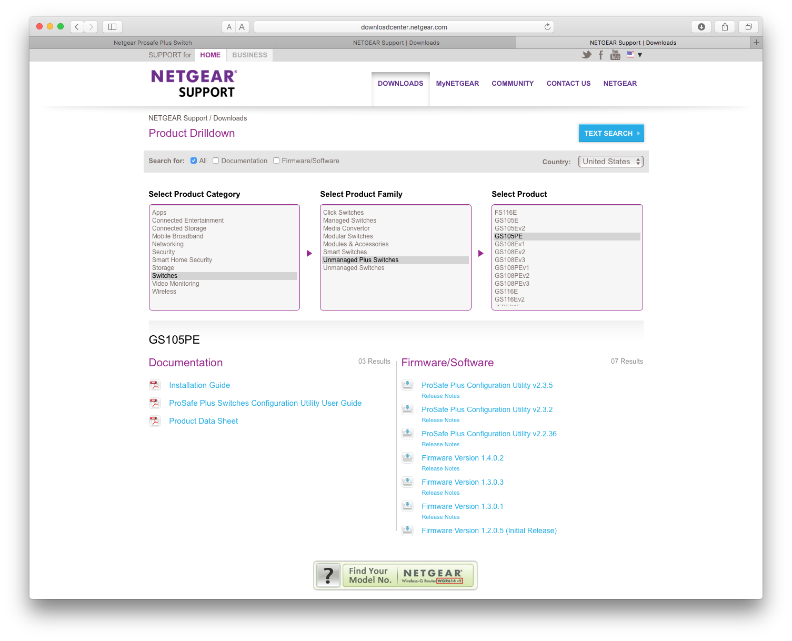
Task: Open the COMMUNITY navigation menu item
Action: click(513, 84)
